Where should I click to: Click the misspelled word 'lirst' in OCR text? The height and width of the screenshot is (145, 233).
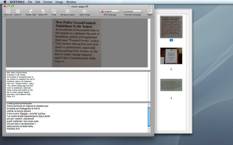[x=24, y=86]
